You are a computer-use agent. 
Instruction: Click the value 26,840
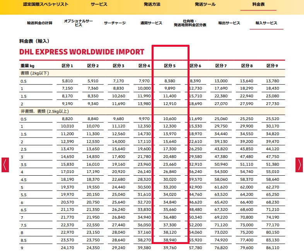pyautogui.click(x=170, y=172)
